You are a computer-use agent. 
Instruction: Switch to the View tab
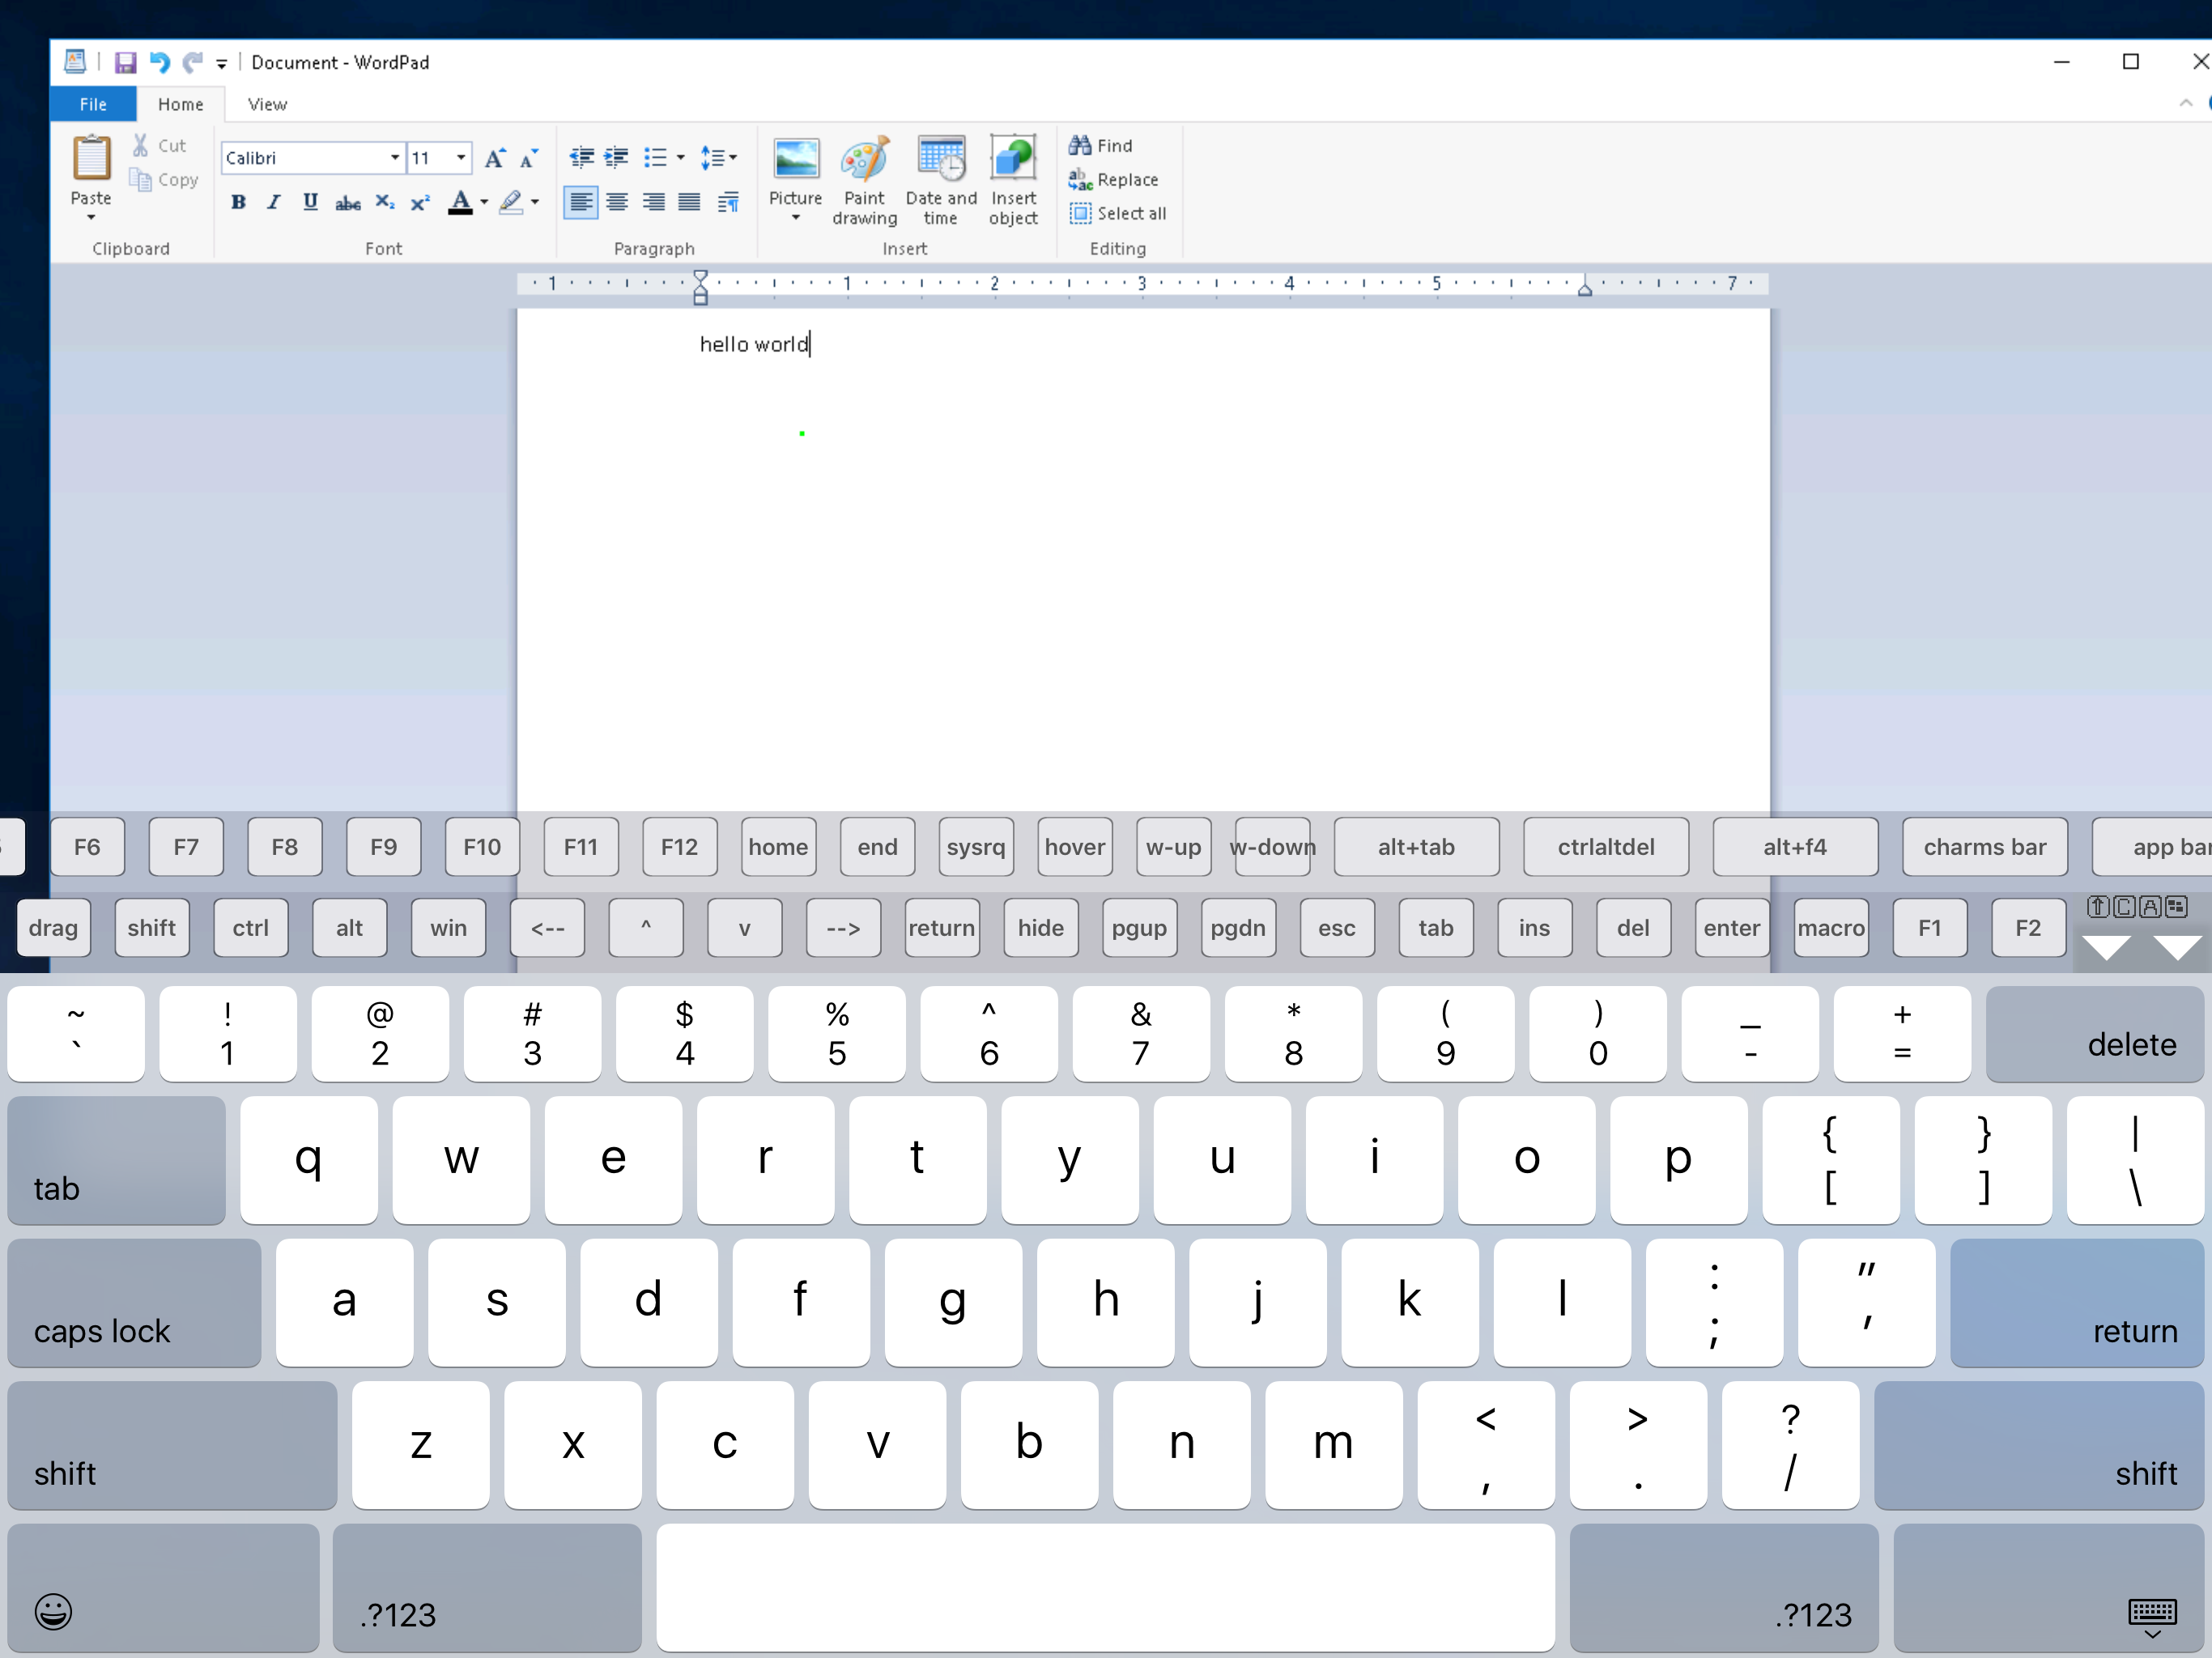pos(267,104)
